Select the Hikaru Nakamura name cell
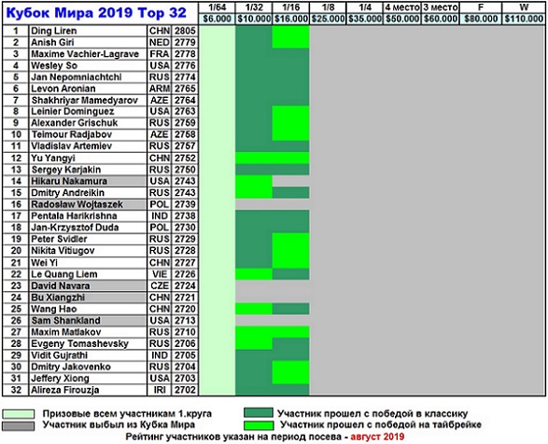This screenshot has width=548, height=444. click(88, 181)
